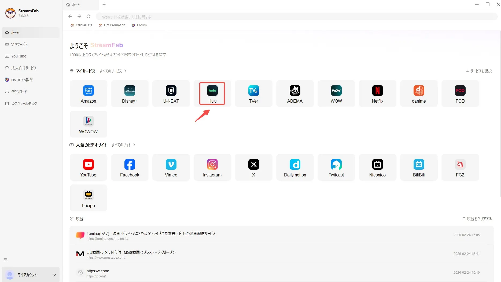The height and width of the screenshot is (282, 501).
Task: Open the Lemino history entry
Action: tap(282, 235)
